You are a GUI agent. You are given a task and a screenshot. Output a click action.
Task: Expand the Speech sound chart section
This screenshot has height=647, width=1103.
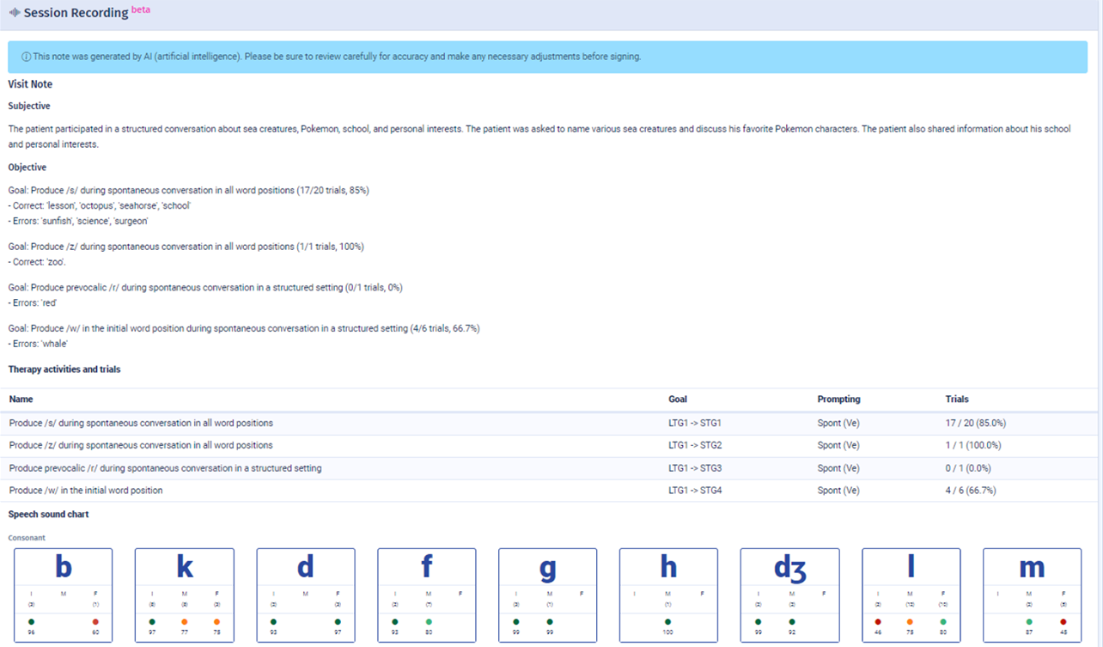(48, 514)
